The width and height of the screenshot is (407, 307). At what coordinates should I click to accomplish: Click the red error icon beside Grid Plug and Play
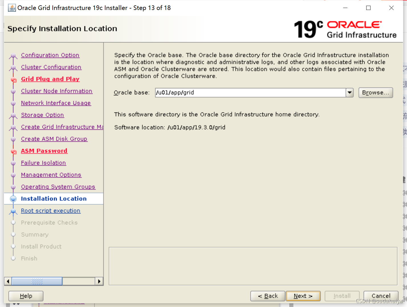13,80
